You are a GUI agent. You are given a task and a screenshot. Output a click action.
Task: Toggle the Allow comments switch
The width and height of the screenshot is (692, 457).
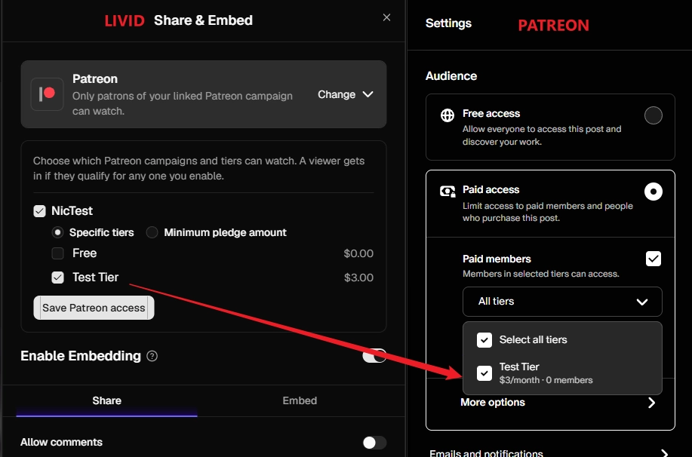click(374, 443)
